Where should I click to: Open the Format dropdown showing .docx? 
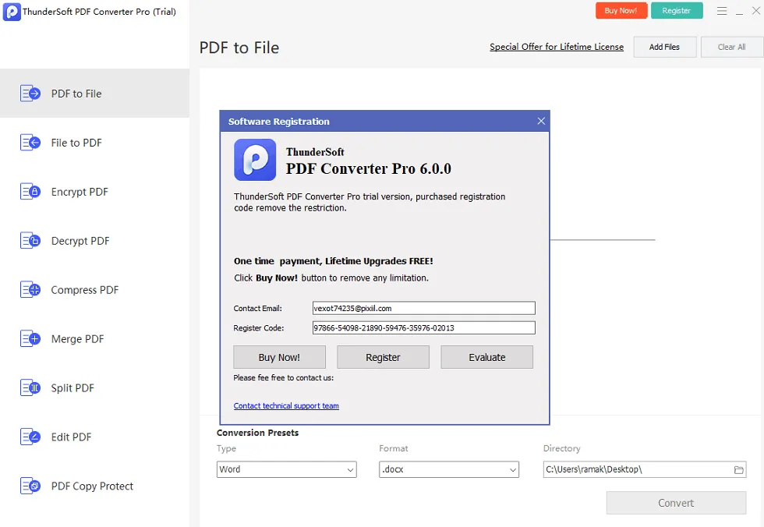point(448,469)
